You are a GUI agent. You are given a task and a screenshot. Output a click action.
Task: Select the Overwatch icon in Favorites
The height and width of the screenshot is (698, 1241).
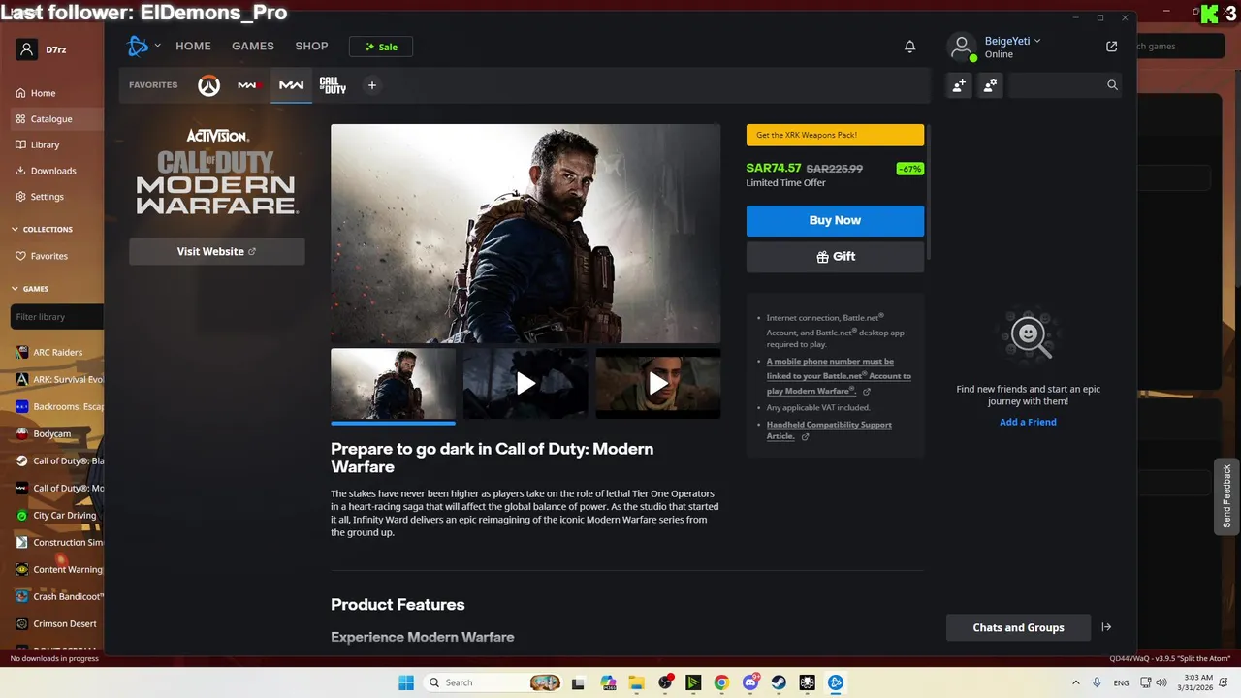[x=208, y=85]
